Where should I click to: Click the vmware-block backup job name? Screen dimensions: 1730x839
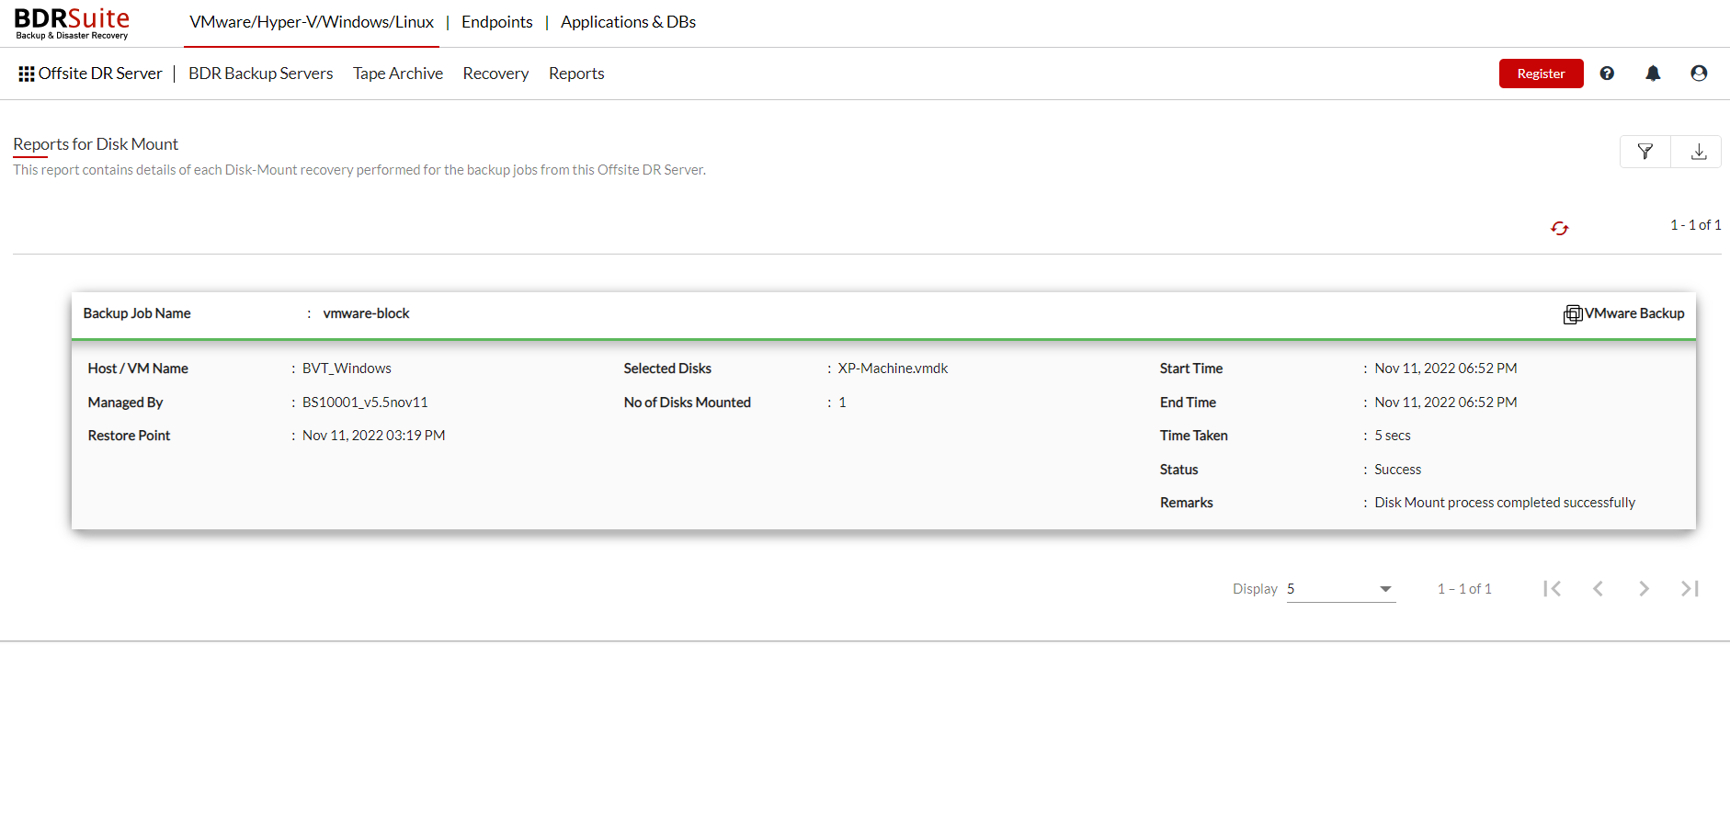tap(366, 313)
